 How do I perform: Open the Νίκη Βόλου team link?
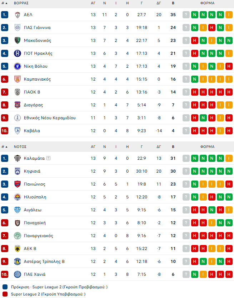(x=35, y=66)
